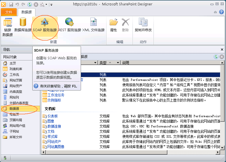Open the 文档 document library link

pos(51,131)
